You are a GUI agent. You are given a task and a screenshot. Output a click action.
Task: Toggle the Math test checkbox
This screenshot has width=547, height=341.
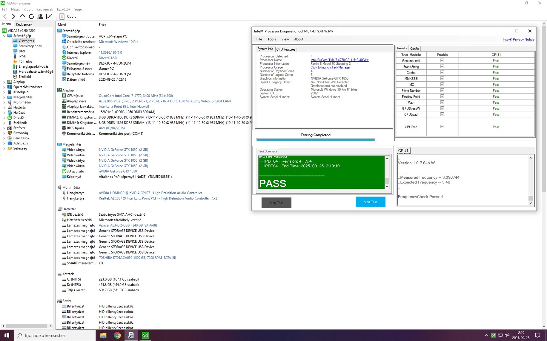(442, 102)
